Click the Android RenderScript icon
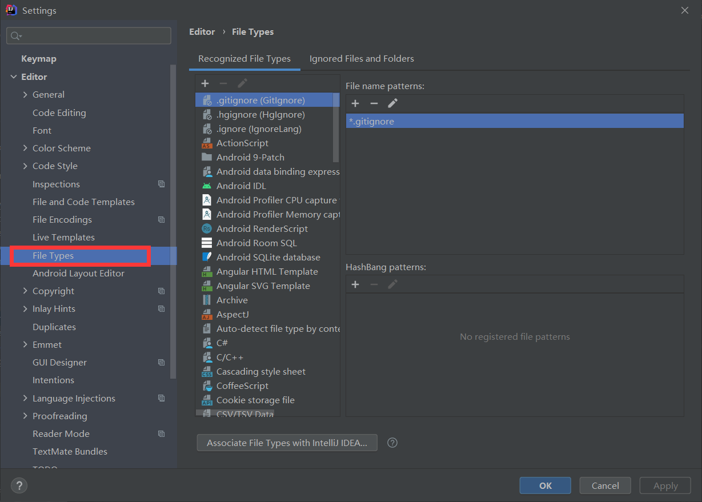 click(x=207, y=229)
